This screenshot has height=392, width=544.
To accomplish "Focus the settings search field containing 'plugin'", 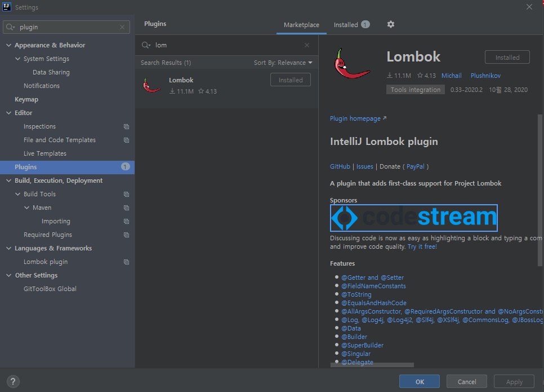I will click(66, 27).
